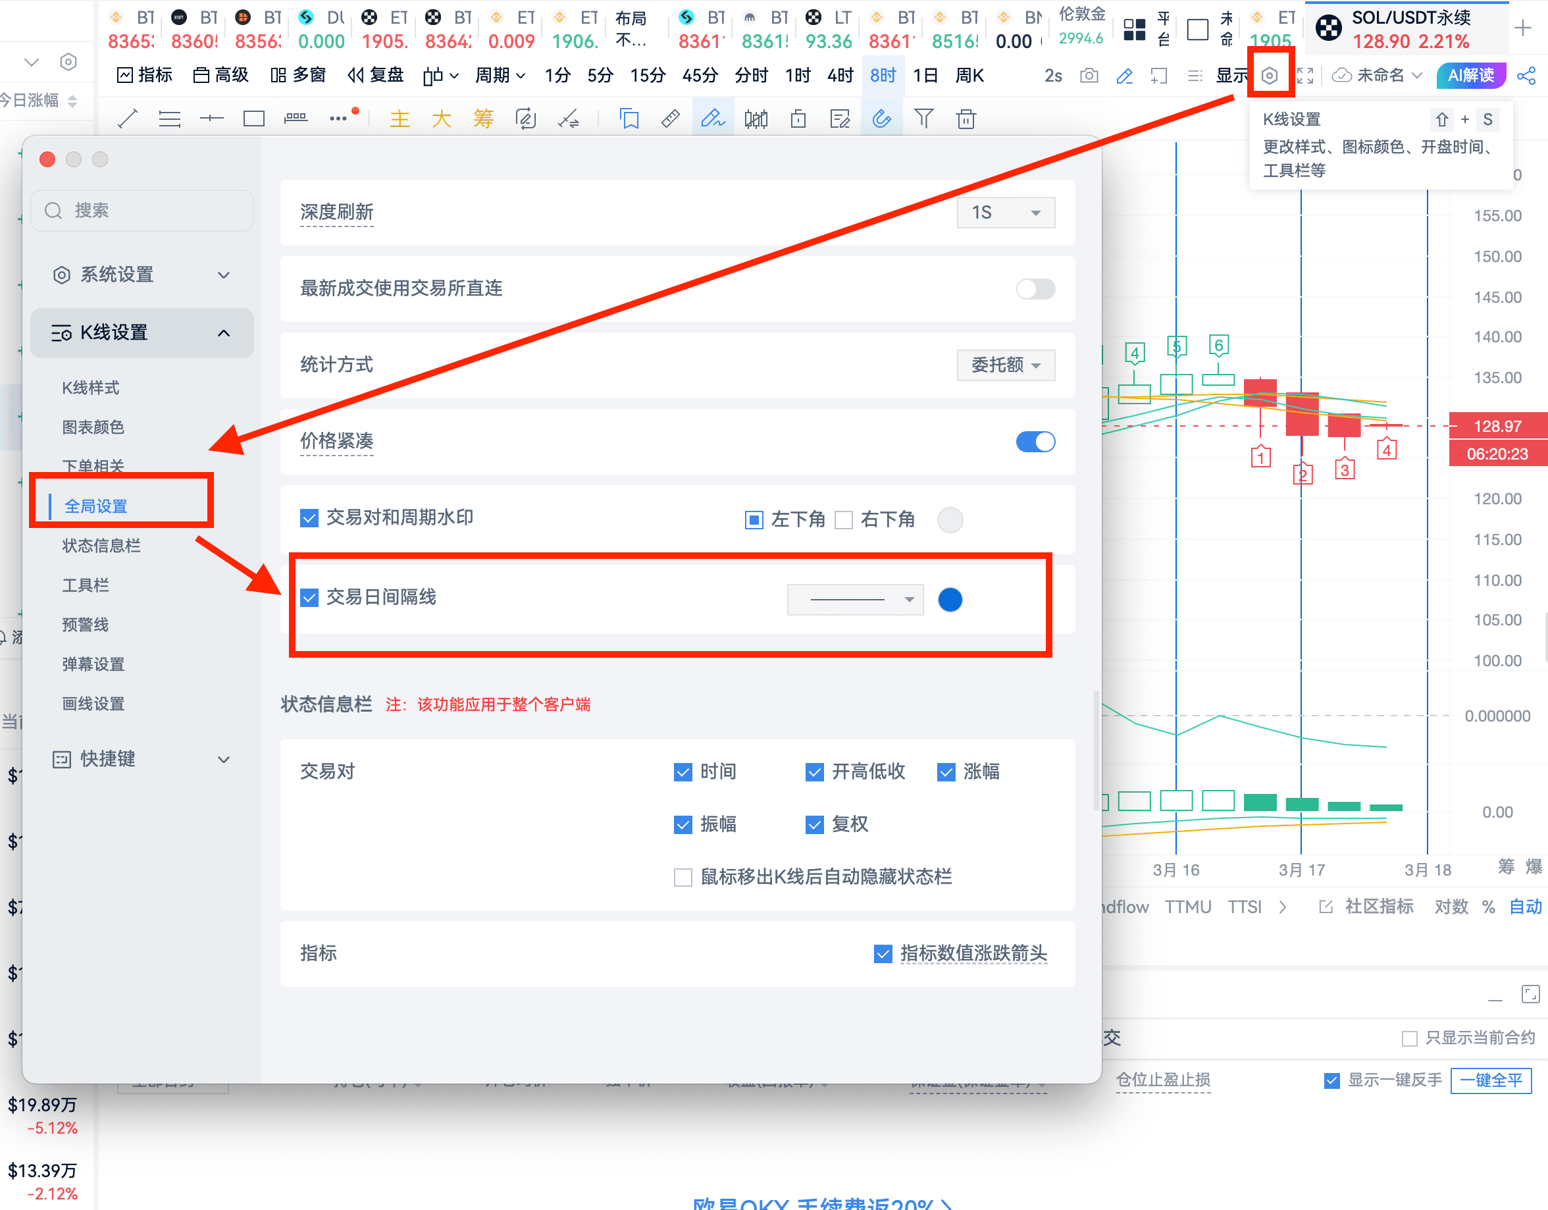Open 状态信息栏 settings page
The image size is (1548, 1210).
pos(101,546)
